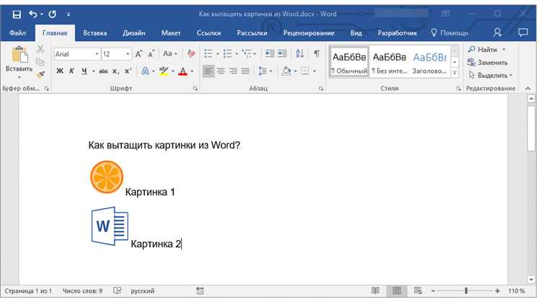Screen dimensions: 541x302
Task: Open the Arial font name dropdown
Action: (x=97, y=54)
